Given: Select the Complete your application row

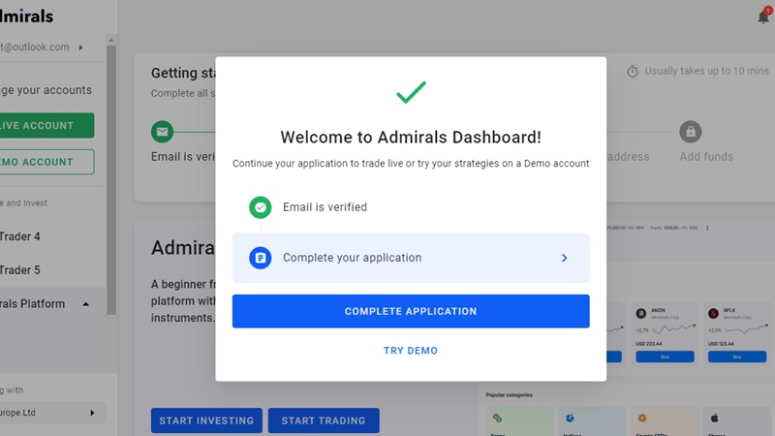Looking at the screenshot, I should tap(411, 258).
